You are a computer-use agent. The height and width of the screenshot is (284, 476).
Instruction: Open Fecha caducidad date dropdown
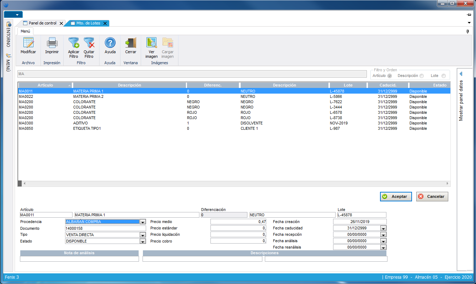pos(383,228)
